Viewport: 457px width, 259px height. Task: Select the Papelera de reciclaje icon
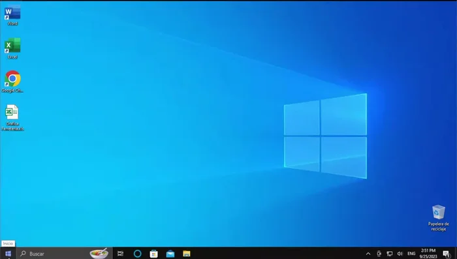pos(438,218)
